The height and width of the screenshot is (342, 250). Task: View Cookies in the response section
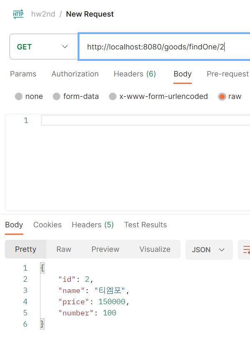(47, 225)
